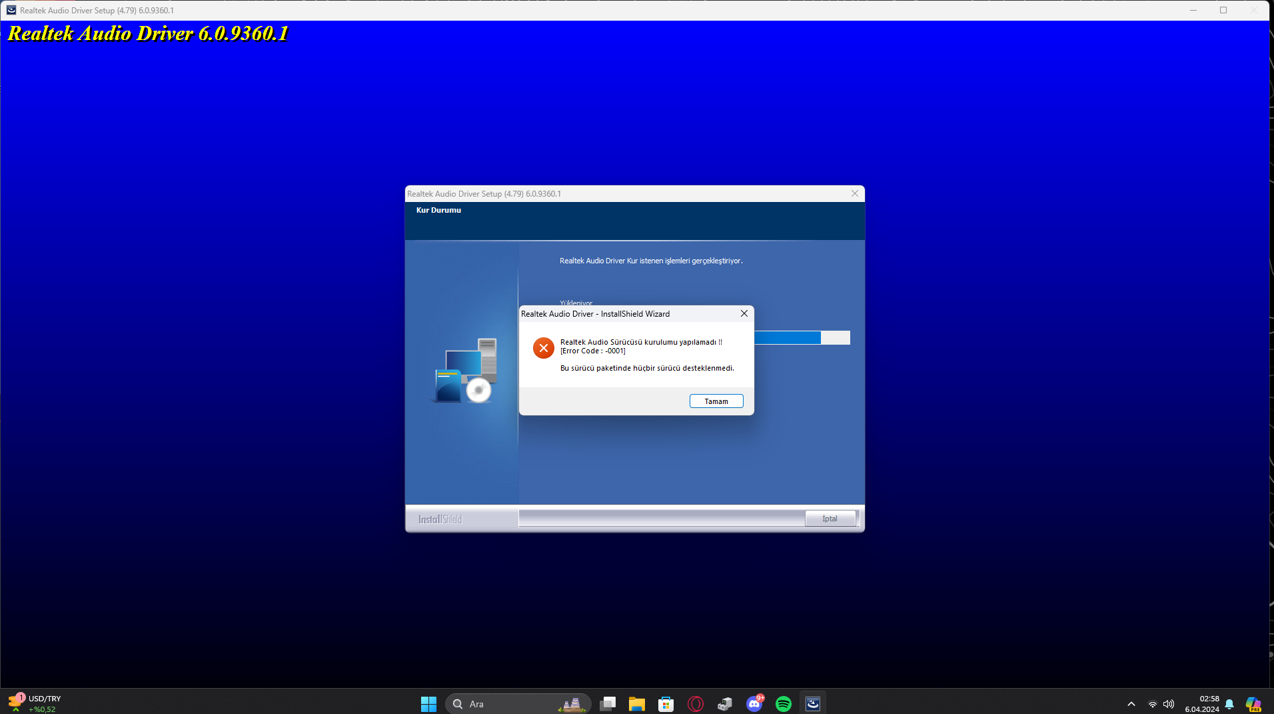Open Discord from the taskbar
Viewport: 1274px width, 714px height.
click(754, 704)
